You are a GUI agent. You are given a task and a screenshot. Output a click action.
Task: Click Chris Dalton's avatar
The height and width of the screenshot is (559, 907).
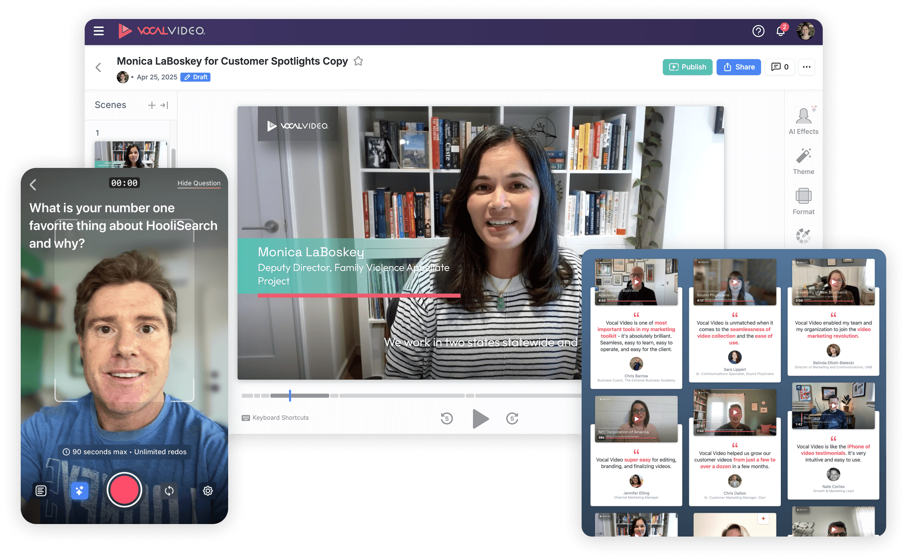[x=735, y=481]
